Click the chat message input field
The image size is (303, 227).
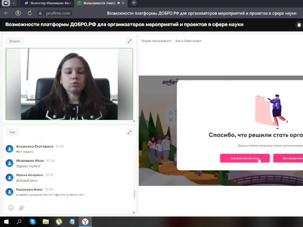click(x=80, y=208)
